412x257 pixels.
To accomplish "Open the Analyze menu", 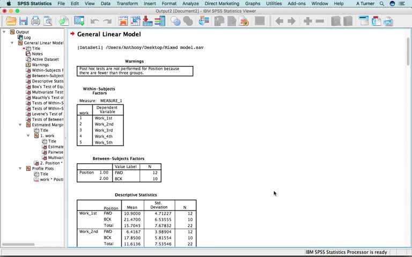I will [190, 4].
